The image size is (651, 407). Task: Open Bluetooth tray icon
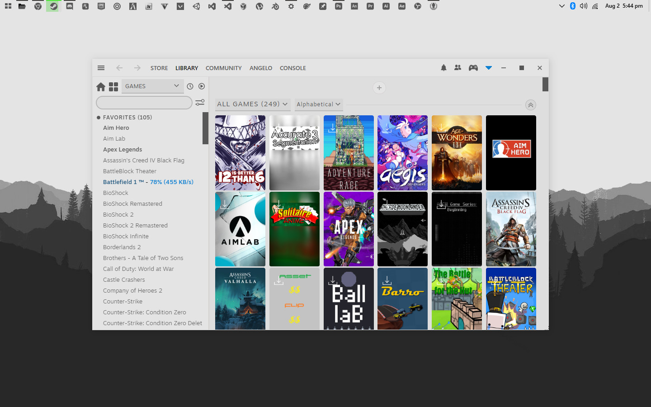[x=573, y=6]
